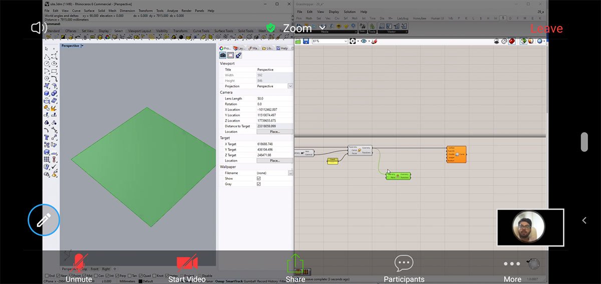Image resolution: width=601 pixels, height=284 pixels.
Task: Open the Rhino File menu
Action: [47, 10]
